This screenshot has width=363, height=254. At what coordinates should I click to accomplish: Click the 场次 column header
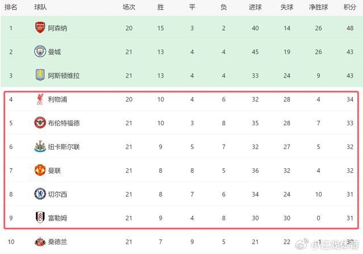tap(129, 7)
